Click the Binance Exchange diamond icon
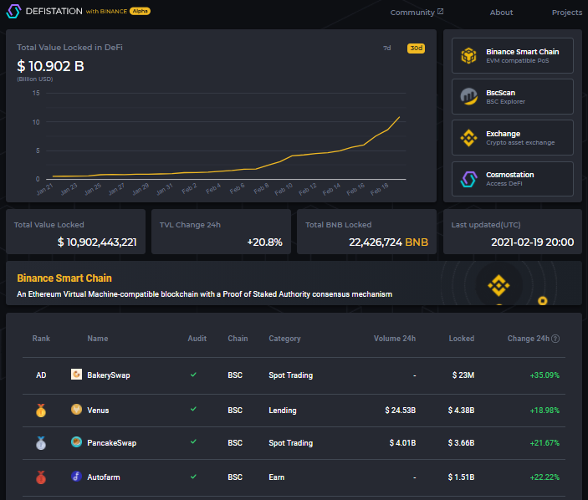 click(468, 138)
